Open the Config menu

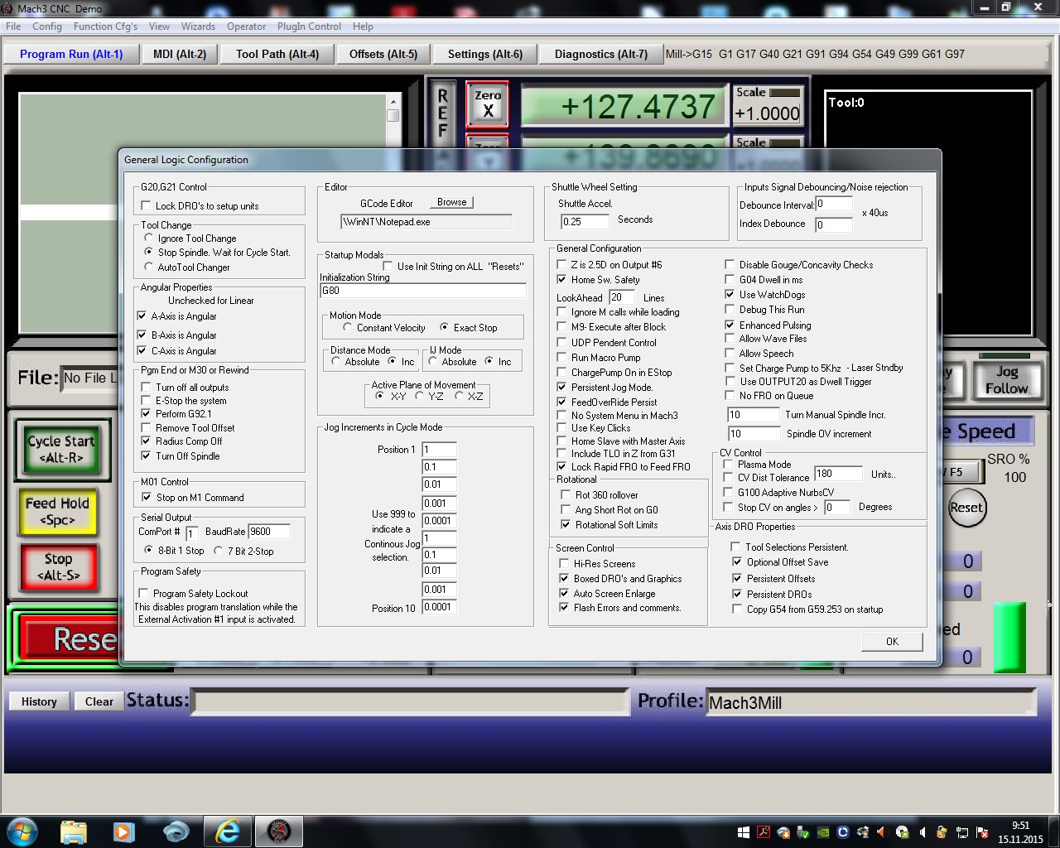[x=47, y=26]
